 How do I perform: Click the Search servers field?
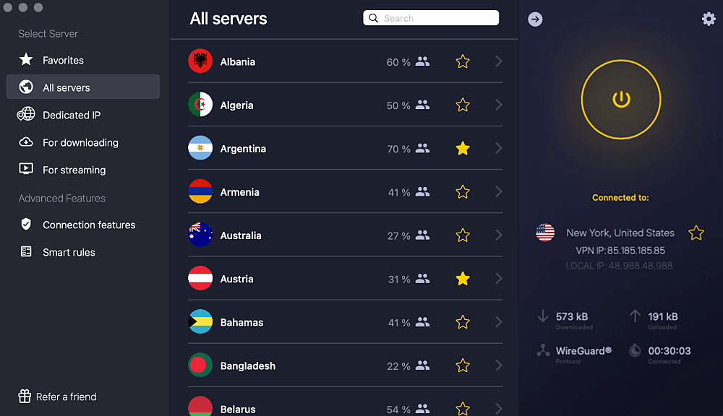point(431,18)
